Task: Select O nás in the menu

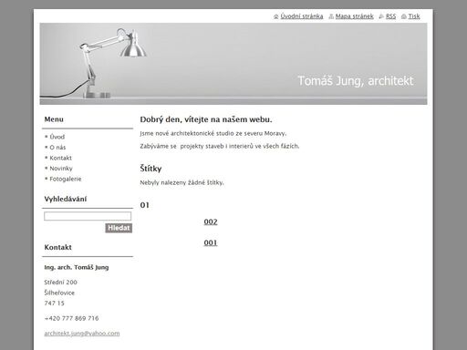Action: click(x=57, y=148)
